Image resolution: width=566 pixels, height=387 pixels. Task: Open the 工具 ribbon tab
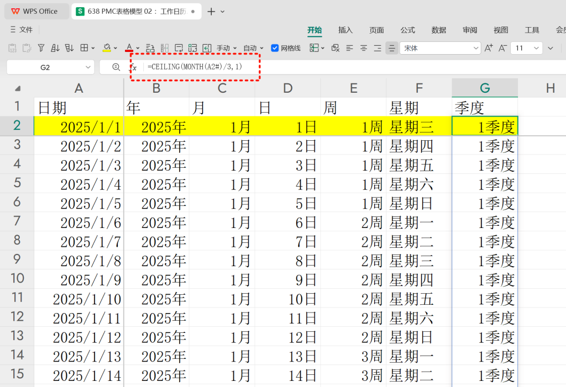(532, 30)
